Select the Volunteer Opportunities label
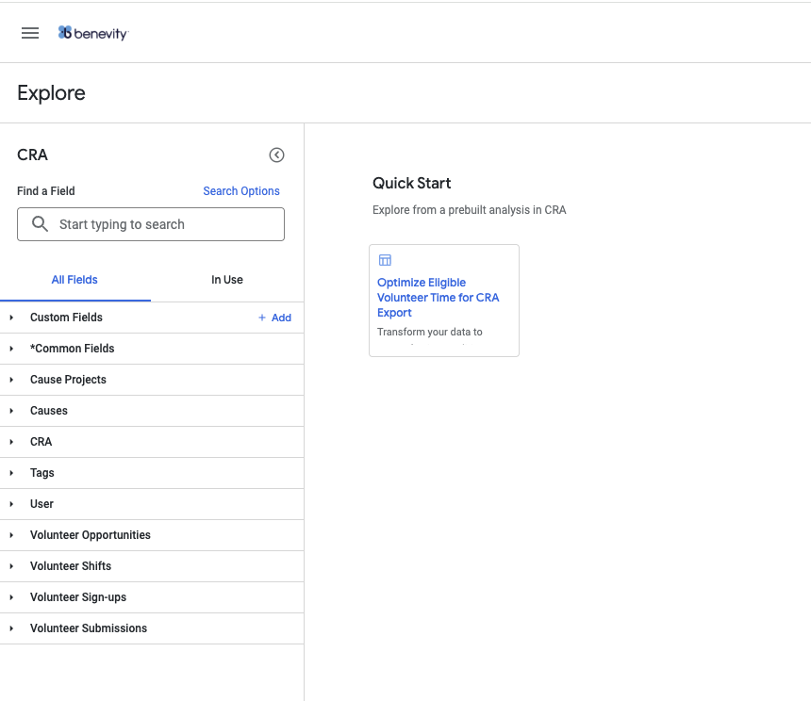The height and width of the screenshot is (701, 811). coord(90,534)
